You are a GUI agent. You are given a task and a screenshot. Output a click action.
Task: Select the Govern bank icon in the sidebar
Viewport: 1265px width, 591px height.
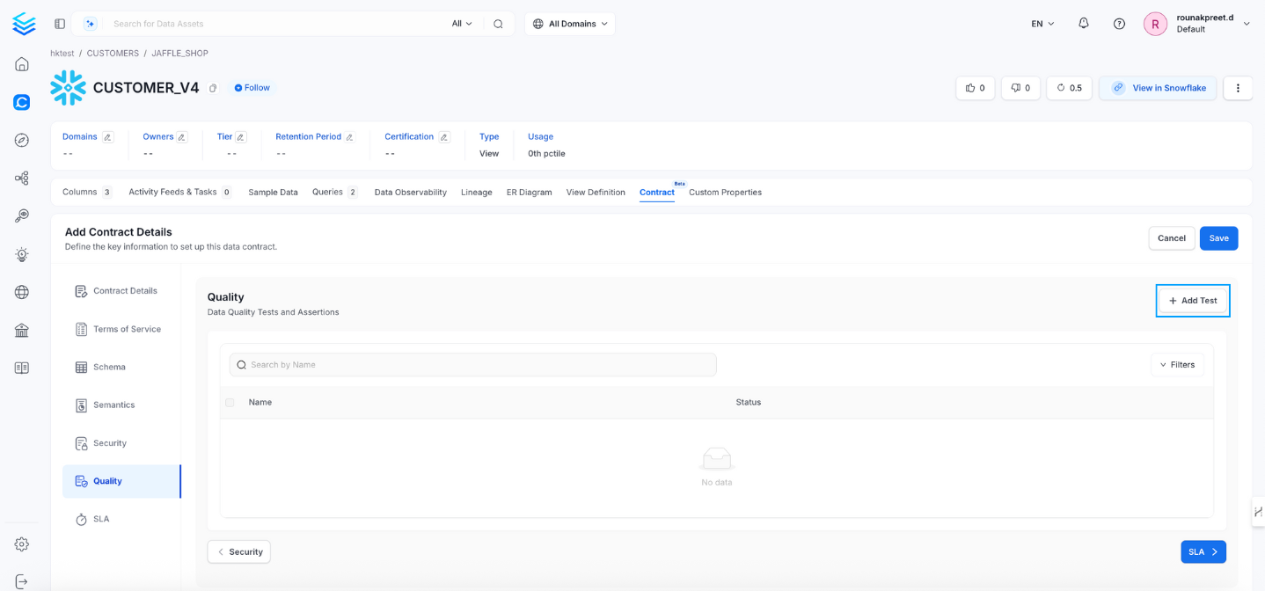tap(22, 330)
